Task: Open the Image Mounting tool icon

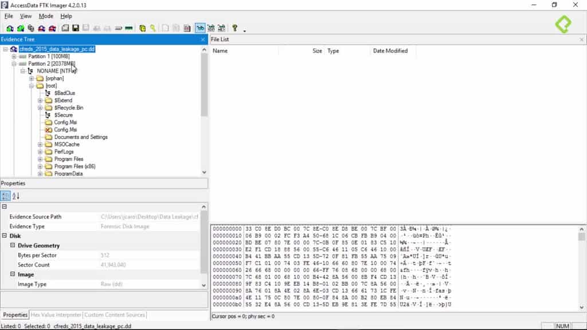Action: pos(31,28)
